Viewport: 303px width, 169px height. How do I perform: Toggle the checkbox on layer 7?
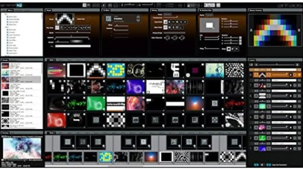tap(299, 85)
